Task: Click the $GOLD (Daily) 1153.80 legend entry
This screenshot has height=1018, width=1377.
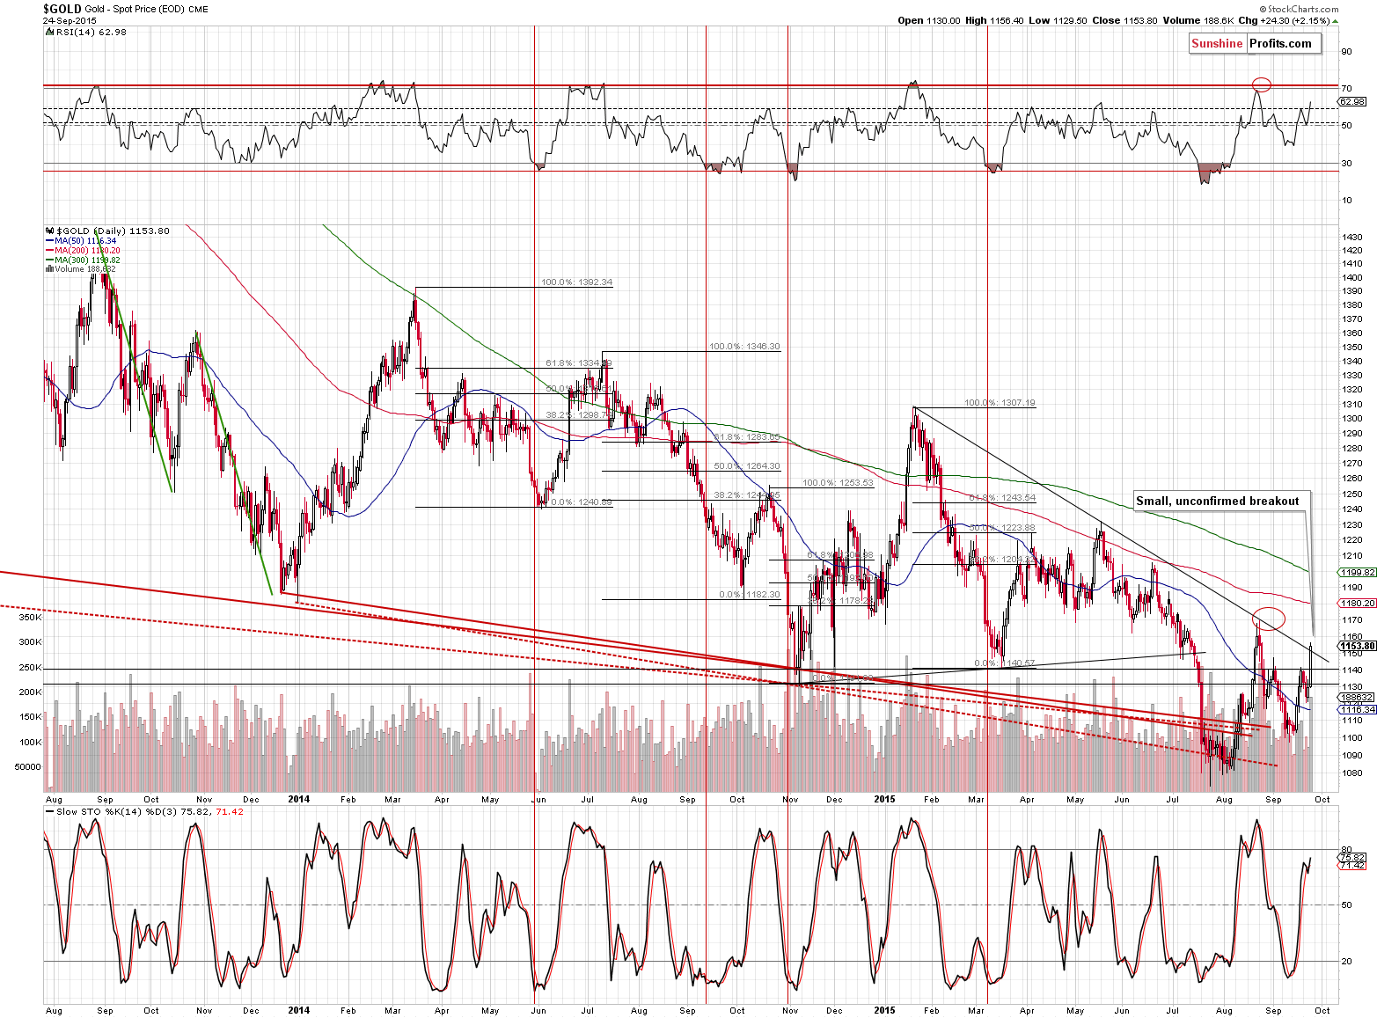Action: pos(112,231)
